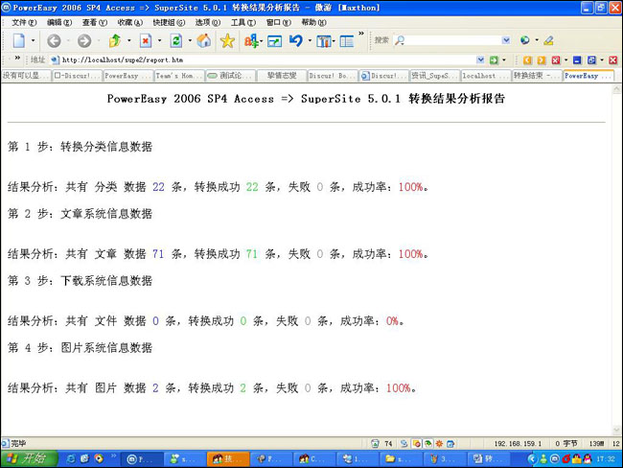Switch to the 转换结果 tab
623x468 pixels.
click(537, 76)
